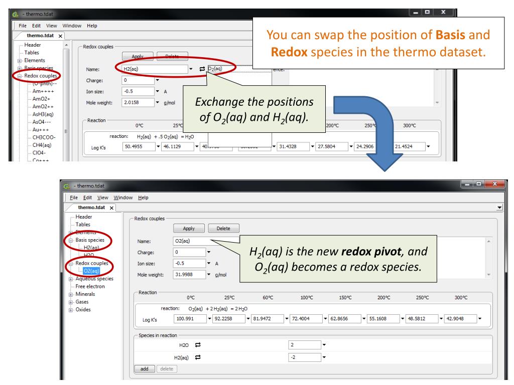The width and height of the screenshot is (514, 385).
Task: Open dropdown beside H2(aq) coefficient -2
Action: [x=324, y=357]
